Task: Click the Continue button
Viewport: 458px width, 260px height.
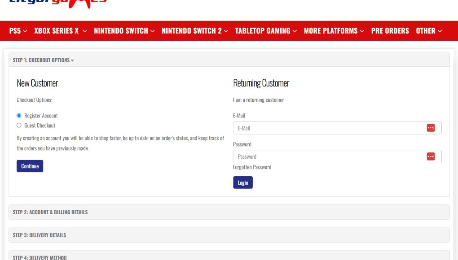Action: 30,166
